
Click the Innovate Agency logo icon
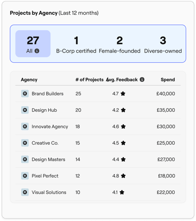(25, 126)
